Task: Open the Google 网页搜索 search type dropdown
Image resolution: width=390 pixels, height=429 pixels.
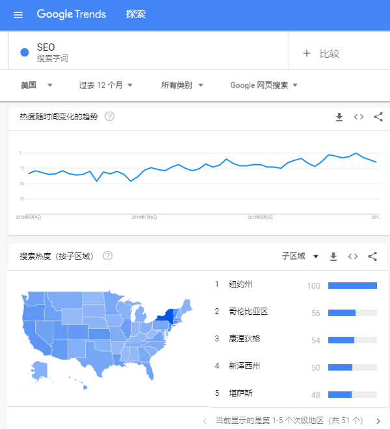Action: [264, 85]
